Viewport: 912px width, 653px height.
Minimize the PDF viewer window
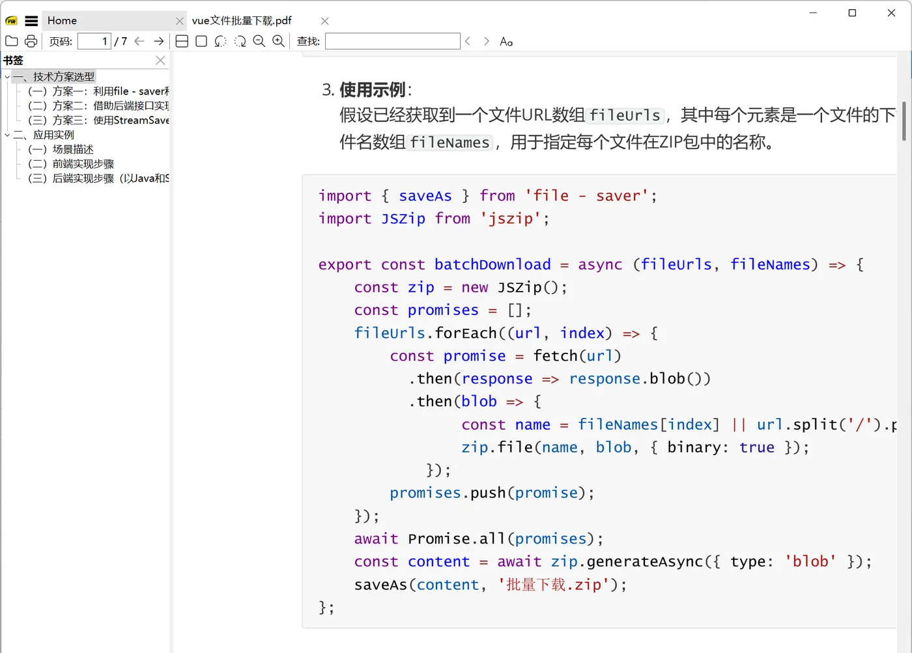[x=813, y=13]
